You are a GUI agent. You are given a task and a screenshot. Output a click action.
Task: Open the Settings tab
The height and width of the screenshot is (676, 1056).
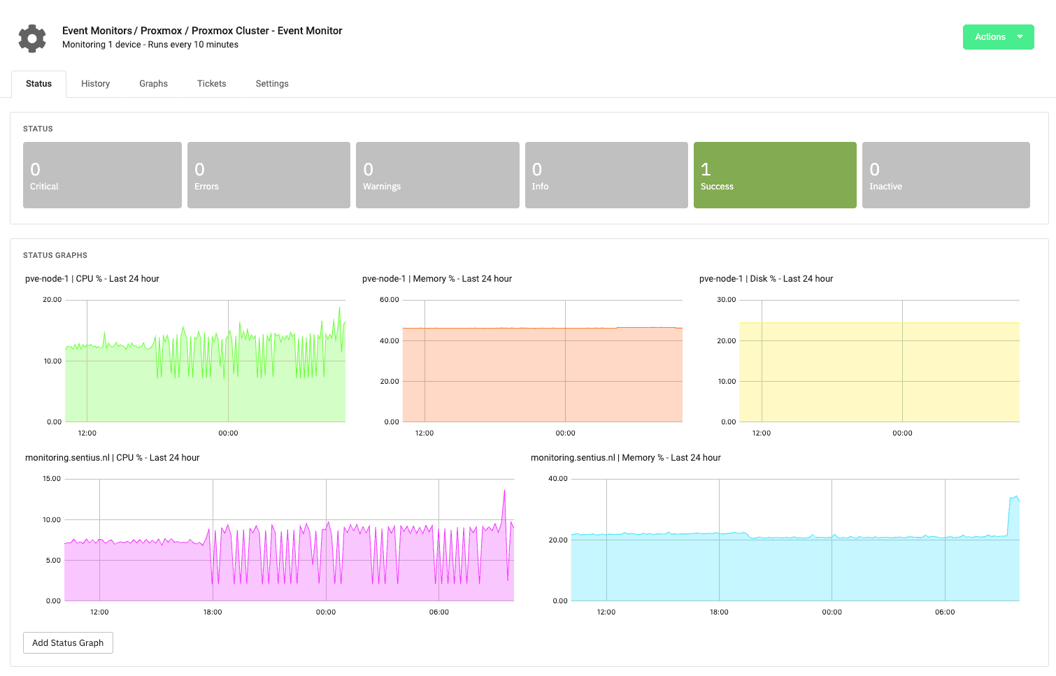tap(272, 83)
